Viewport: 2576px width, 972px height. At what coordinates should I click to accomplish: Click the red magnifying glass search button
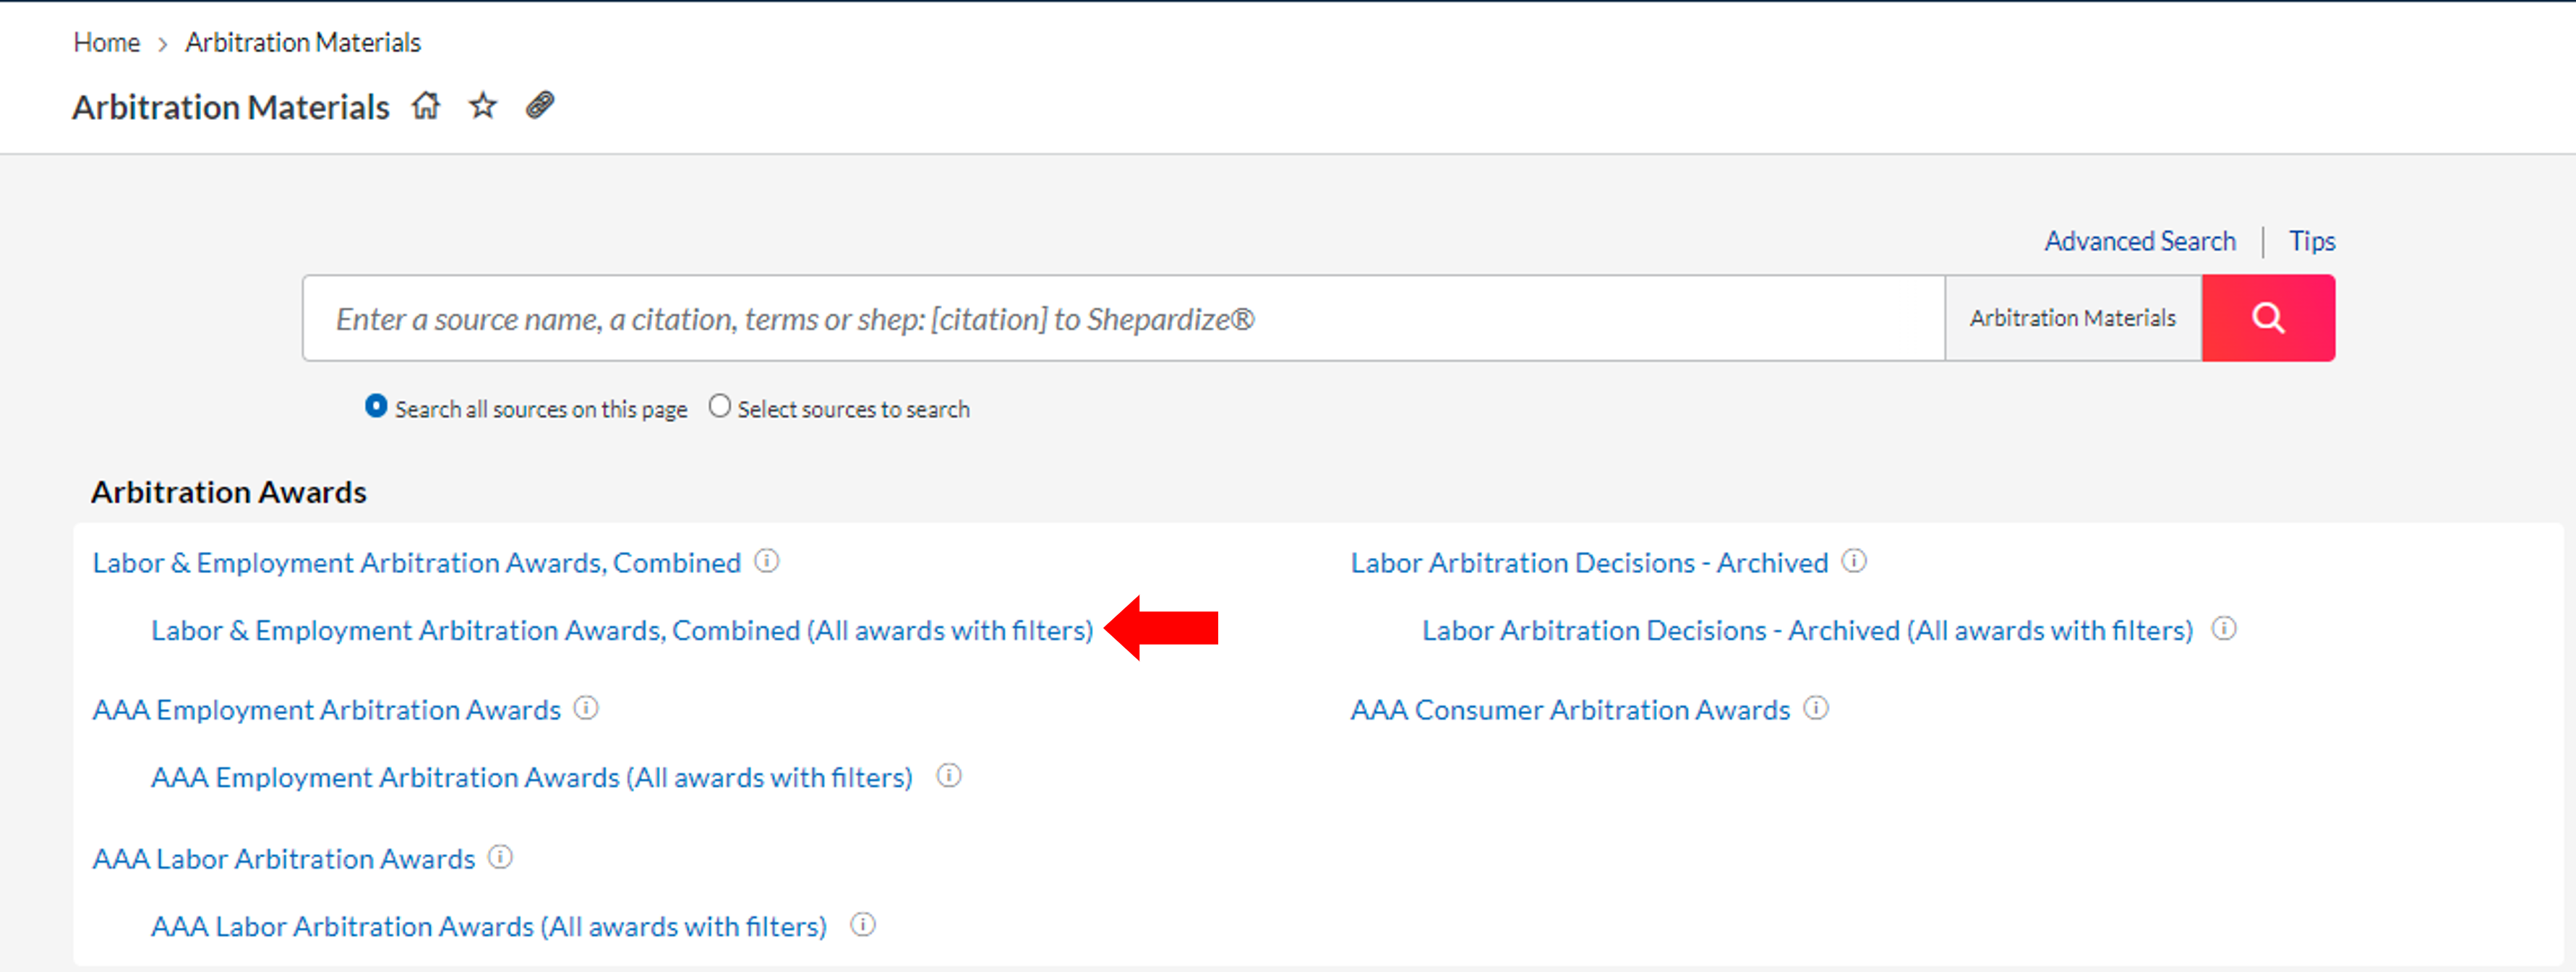pos(2268,318)
